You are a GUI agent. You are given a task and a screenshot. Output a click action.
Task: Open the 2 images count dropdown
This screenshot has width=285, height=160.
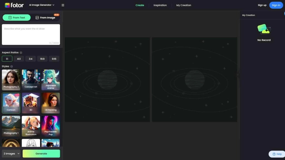[11, 154]
